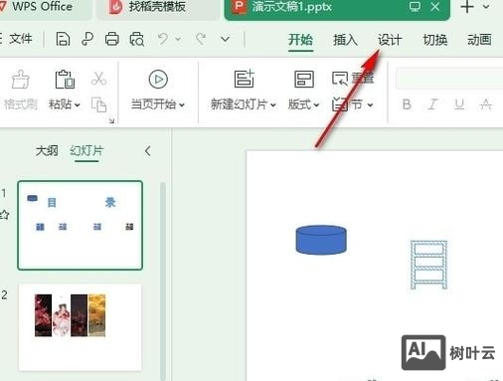Switch to the 找稻壳模板 tab

[x=157, y=7]
